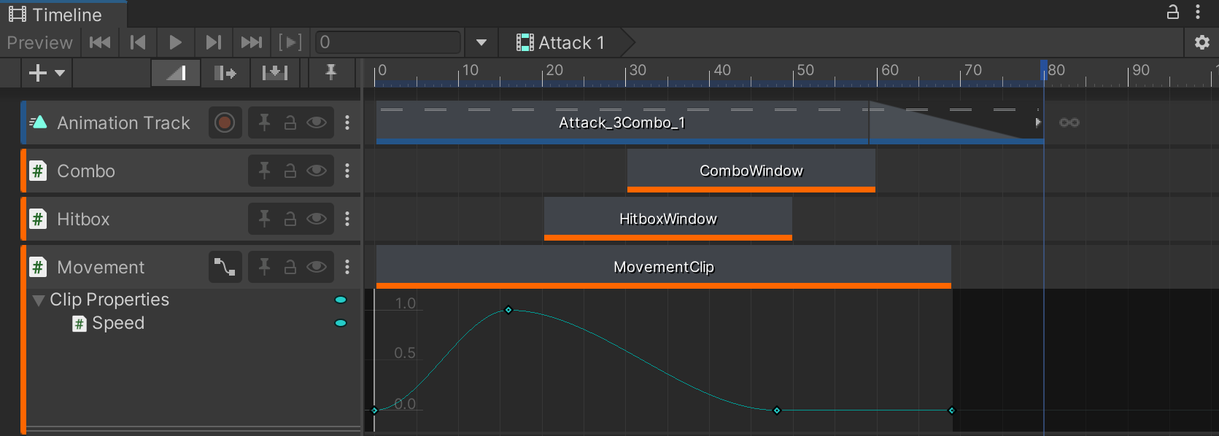Open the timeline asset selector dropdown
This screenshot has width=1219, height=436.
(481, 43)
